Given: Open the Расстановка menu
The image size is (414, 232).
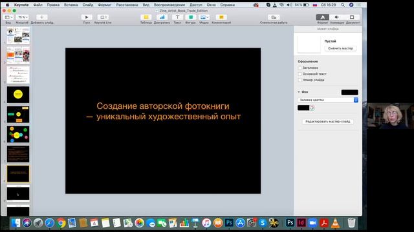Looking at the screenshot, I should (127, 5).
